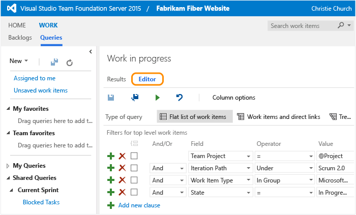356x215 pixels.
Task: Open the Blocked Tasks query
Action: click(x=41, y=202)
